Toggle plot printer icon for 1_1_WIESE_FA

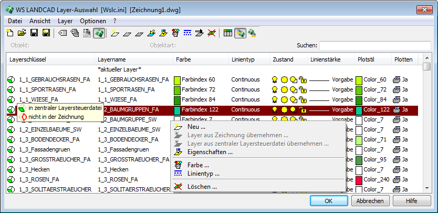click(398, 99)
